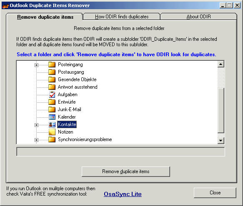Click the folder list scroll up arrow
The height and width of the screenshot is (206, 243).
click(221, 64)
